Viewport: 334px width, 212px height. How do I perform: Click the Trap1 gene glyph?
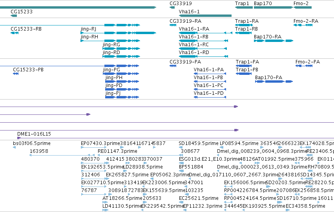tap(244, 7)
